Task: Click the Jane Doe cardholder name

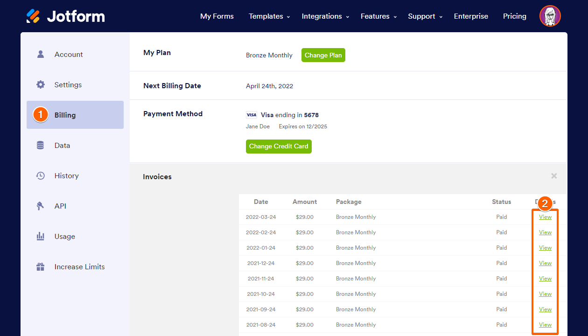Action: pyautogui.click(x=258, y=126)
